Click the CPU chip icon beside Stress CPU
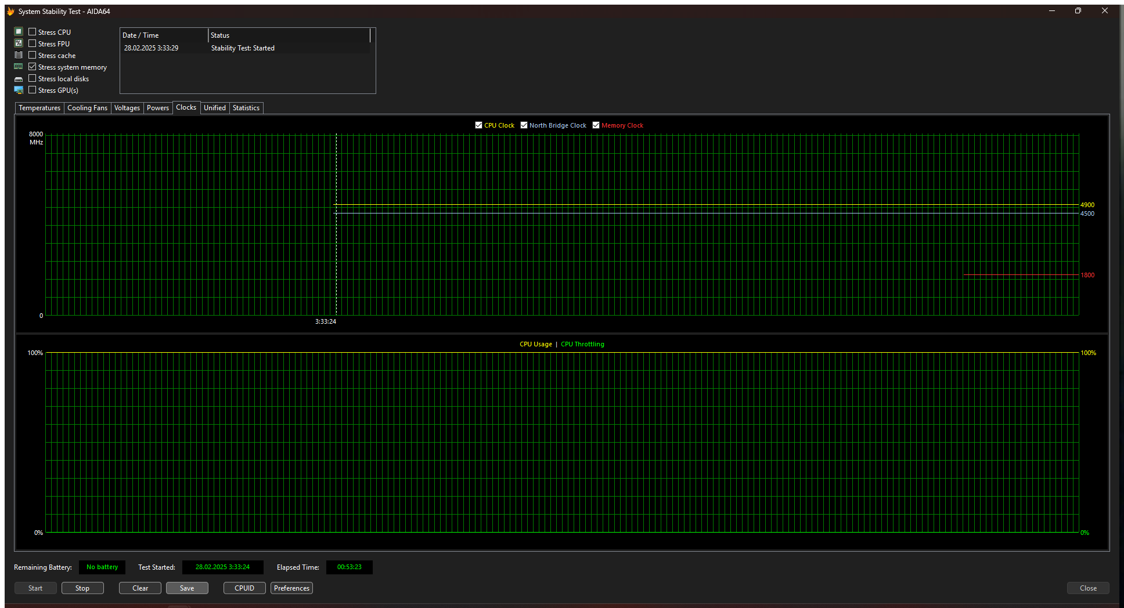Image resolution: width=1124 pixels, height=608 pixels. [x=19, y=32]
